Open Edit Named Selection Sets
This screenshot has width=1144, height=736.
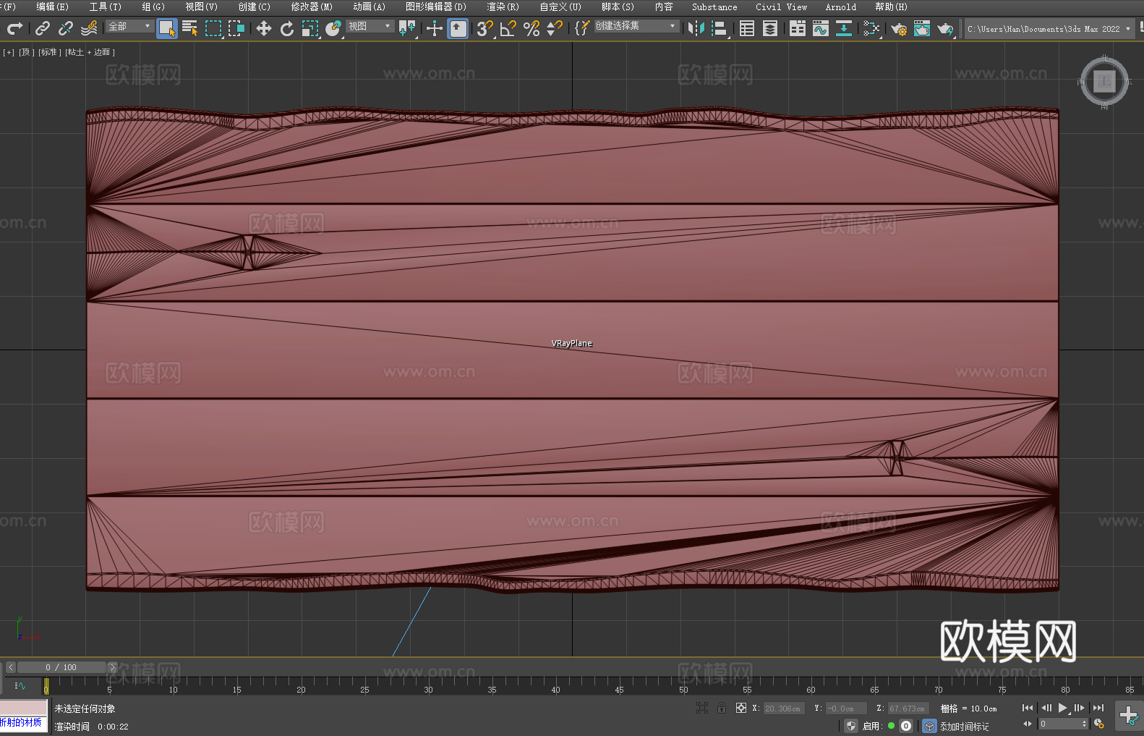click(582, 28)
